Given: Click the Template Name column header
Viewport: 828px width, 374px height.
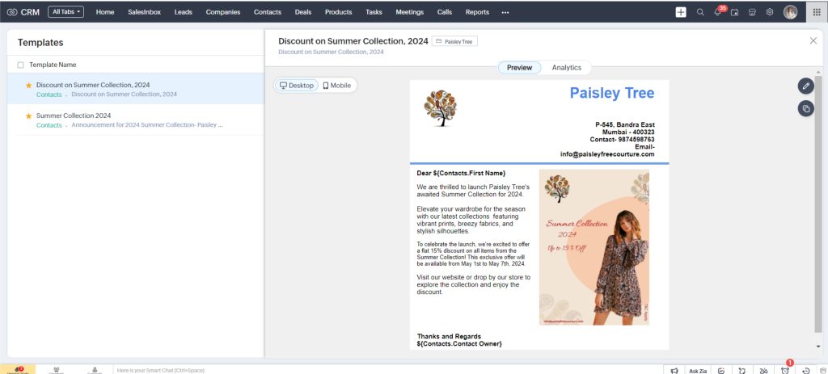Looking at the screenshot, I should pyautogui.click(x=53, y=65).
